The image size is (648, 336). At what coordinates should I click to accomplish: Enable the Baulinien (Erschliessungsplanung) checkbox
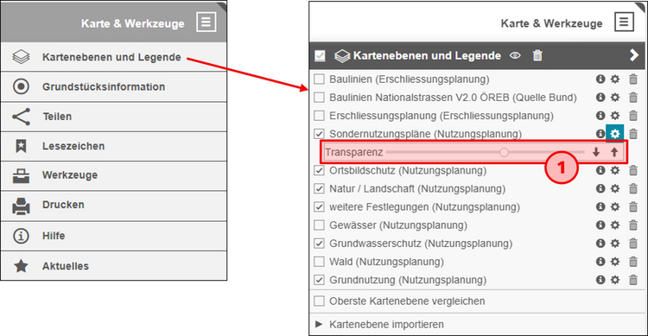click(319, 79)
